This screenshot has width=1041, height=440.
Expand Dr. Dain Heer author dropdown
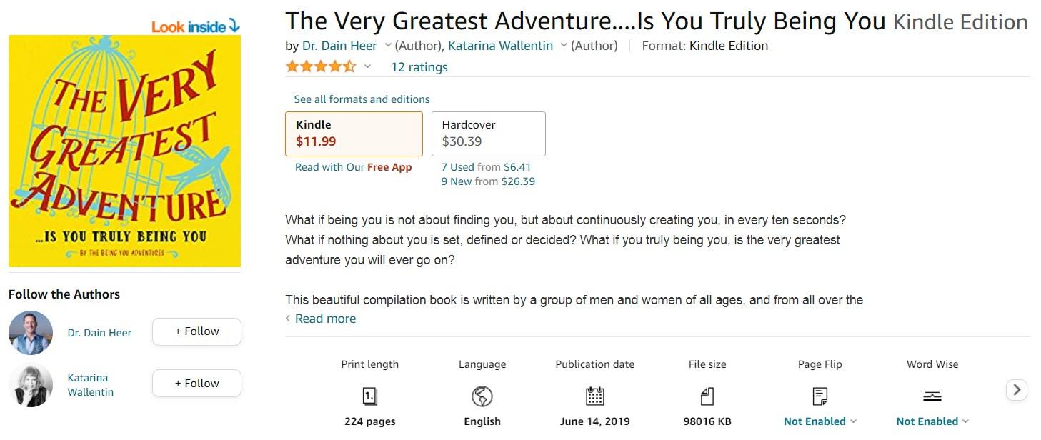pos(388,46)
